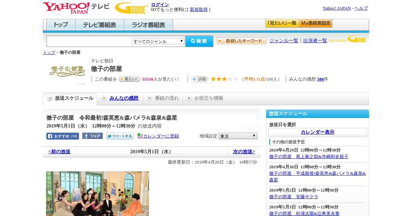412x216 pixels.
Task: Click the Twitter ツイートする button
Action: (120, 136)
